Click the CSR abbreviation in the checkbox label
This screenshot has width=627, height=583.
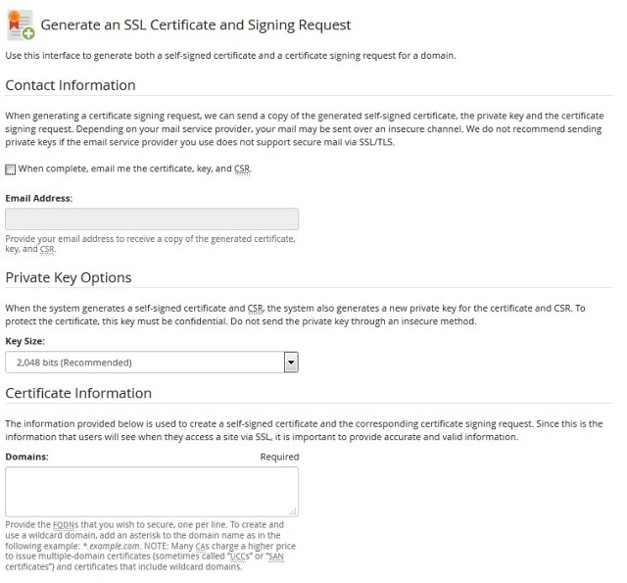(242, 169)
